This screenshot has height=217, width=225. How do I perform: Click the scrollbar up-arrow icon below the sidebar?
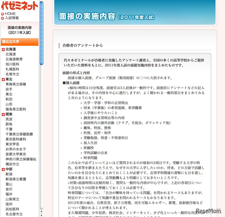pos(41,211)
